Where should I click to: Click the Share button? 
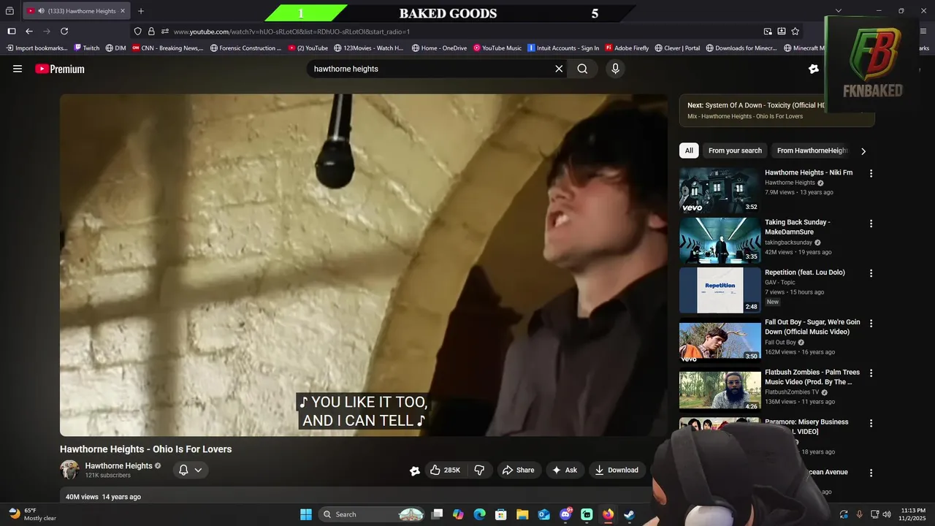click(x=519, y=470)
